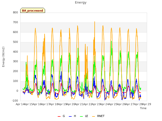Click the 200 y-axis tick label
This screenshot has width=162, height=121.
tap(15, 71)
